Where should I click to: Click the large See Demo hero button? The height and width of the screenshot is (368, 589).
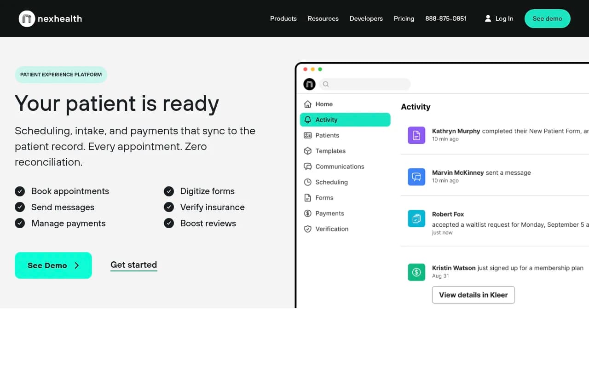(53, 265)
